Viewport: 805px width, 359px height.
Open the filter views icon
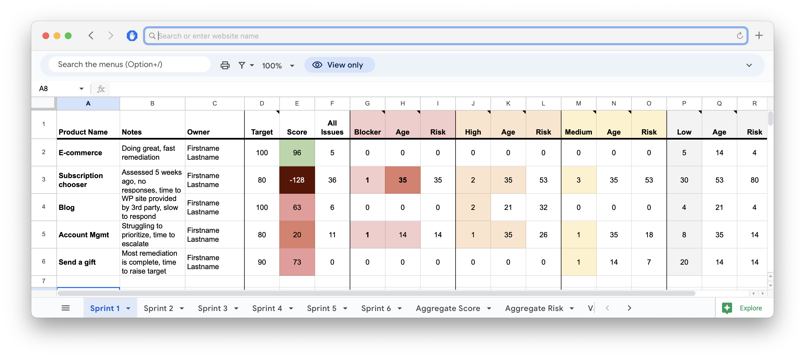(242, 65)
